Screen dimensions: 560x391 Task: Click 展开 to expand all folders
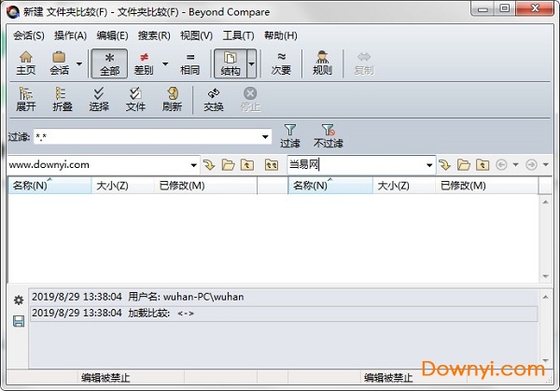coord(26,99)
